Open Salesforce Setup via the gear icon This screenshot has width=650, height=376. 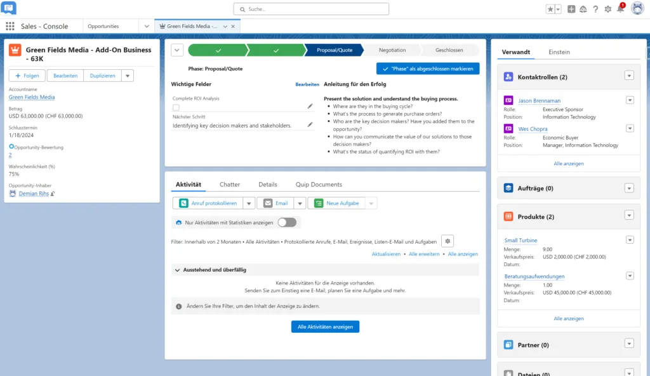[606, 9]
